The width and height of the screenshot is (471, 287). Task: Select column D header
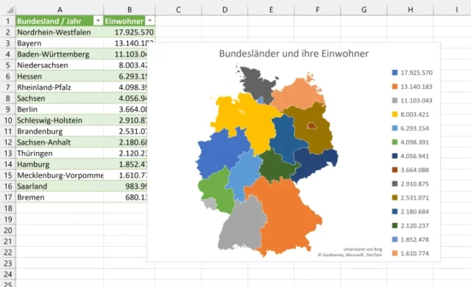224,10
